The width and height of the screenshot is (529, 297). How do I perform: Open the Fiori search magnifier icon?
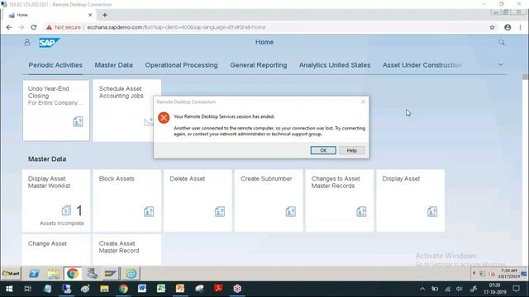pos(502,42)
